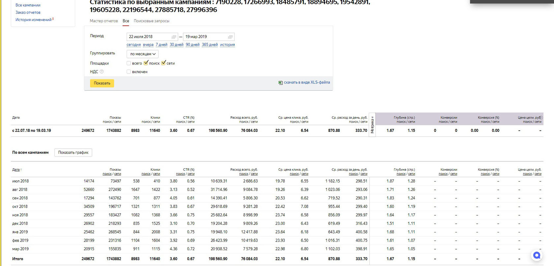Click the Итого row label
Image resolution: width=554 pixels, height=266 pixels.
pyautogui.click(x=18, y=259)
